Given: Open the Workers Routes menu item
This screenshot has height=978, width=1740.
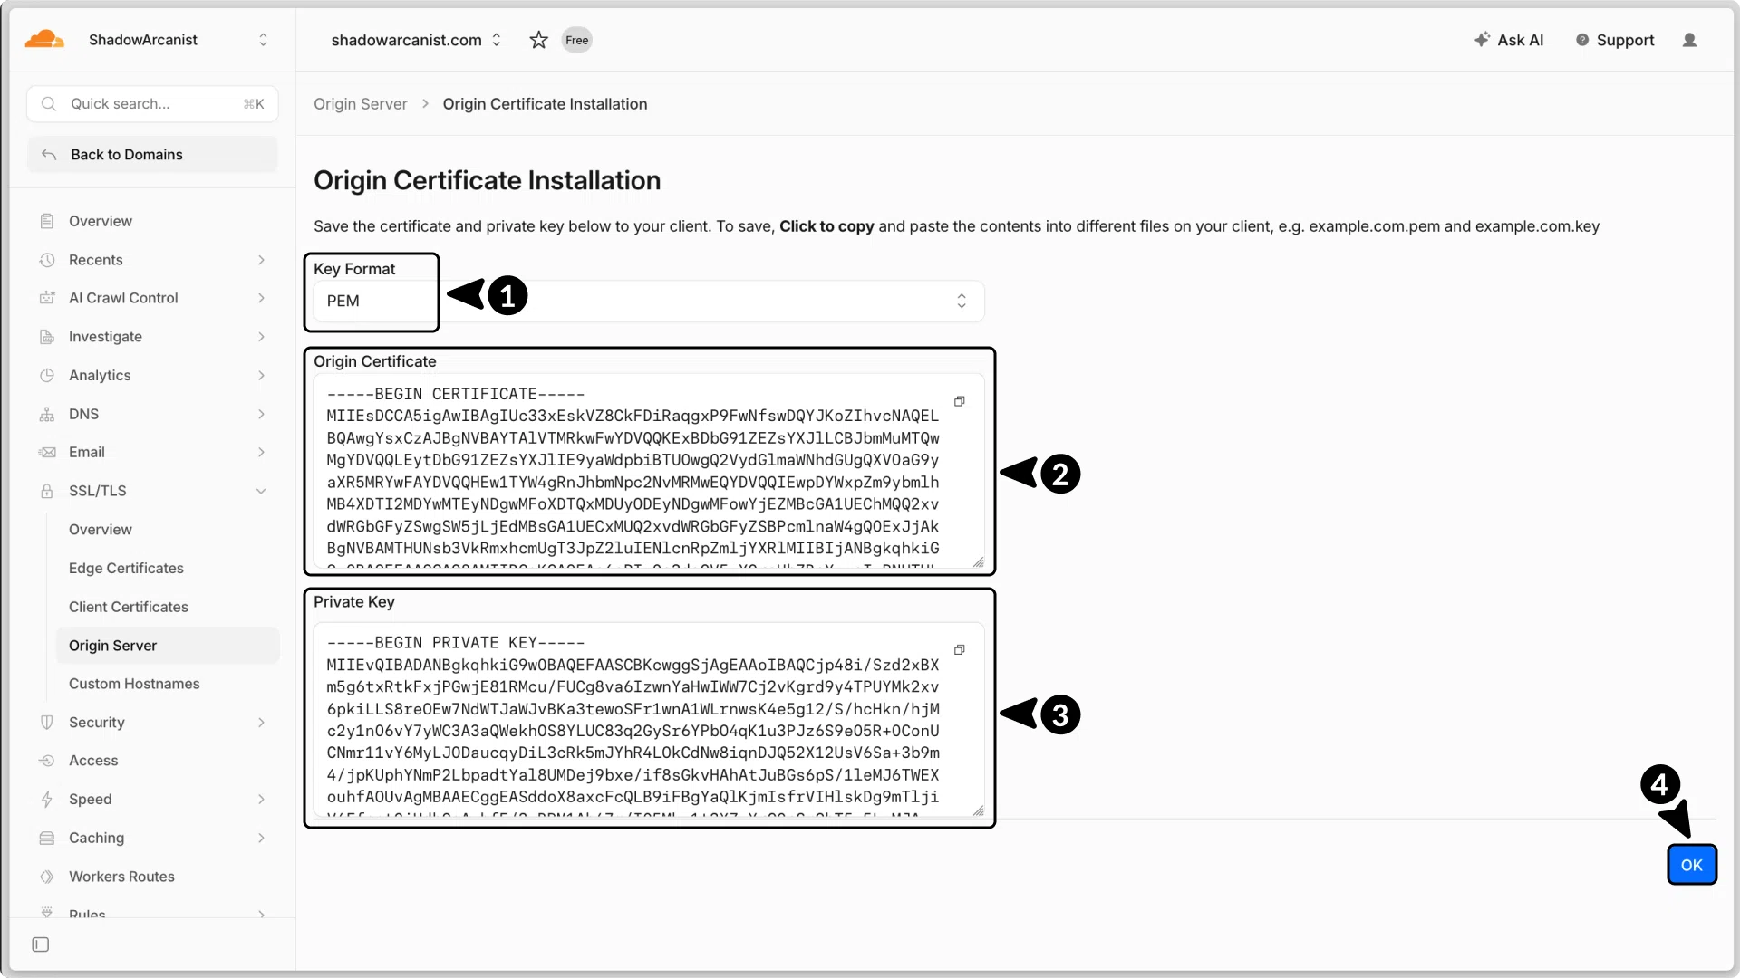Looking at the screenshot, I should click(152, 877).
